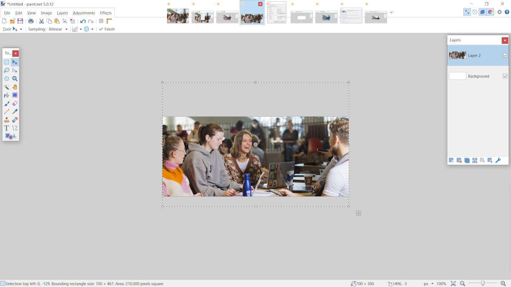Select the Shapes tool
Screen dimensions: 511x287
pyautogui.click(x=11, y=136)
